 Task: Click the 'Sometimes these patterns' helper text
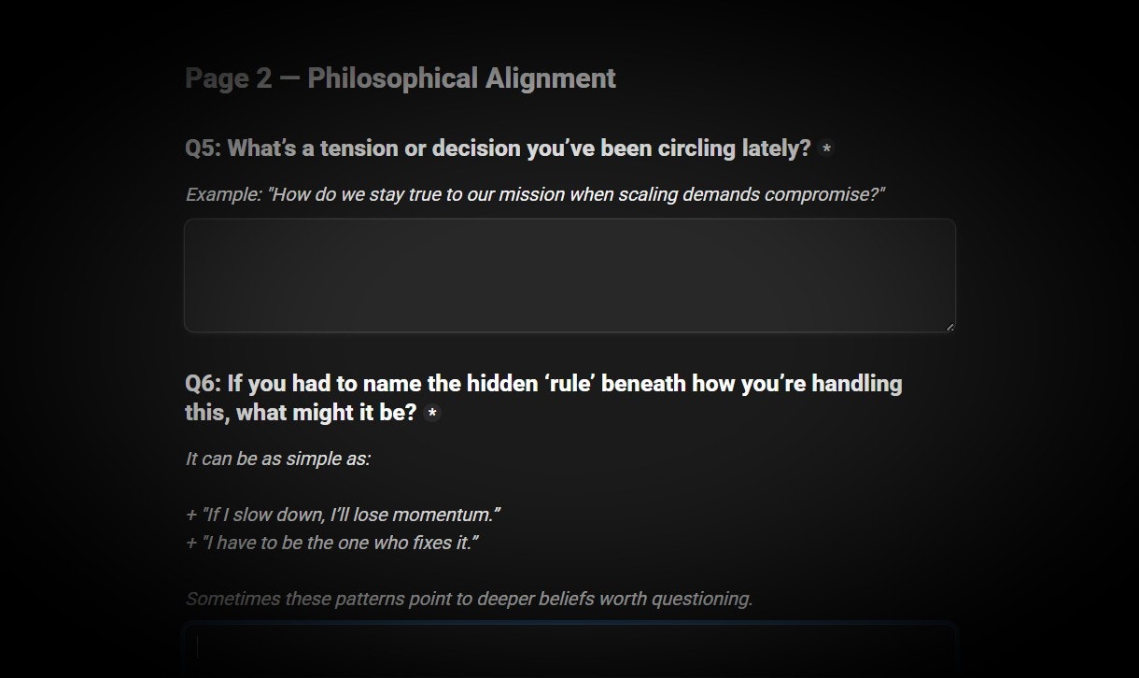(469, 599)
